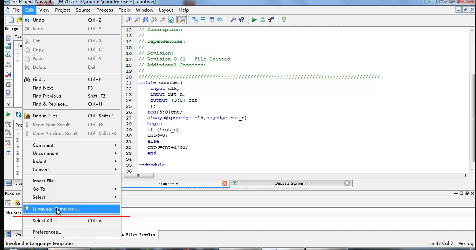Click the editor horizontal scrollbar thumb
The image size is (476, 250).
(139, 176)
